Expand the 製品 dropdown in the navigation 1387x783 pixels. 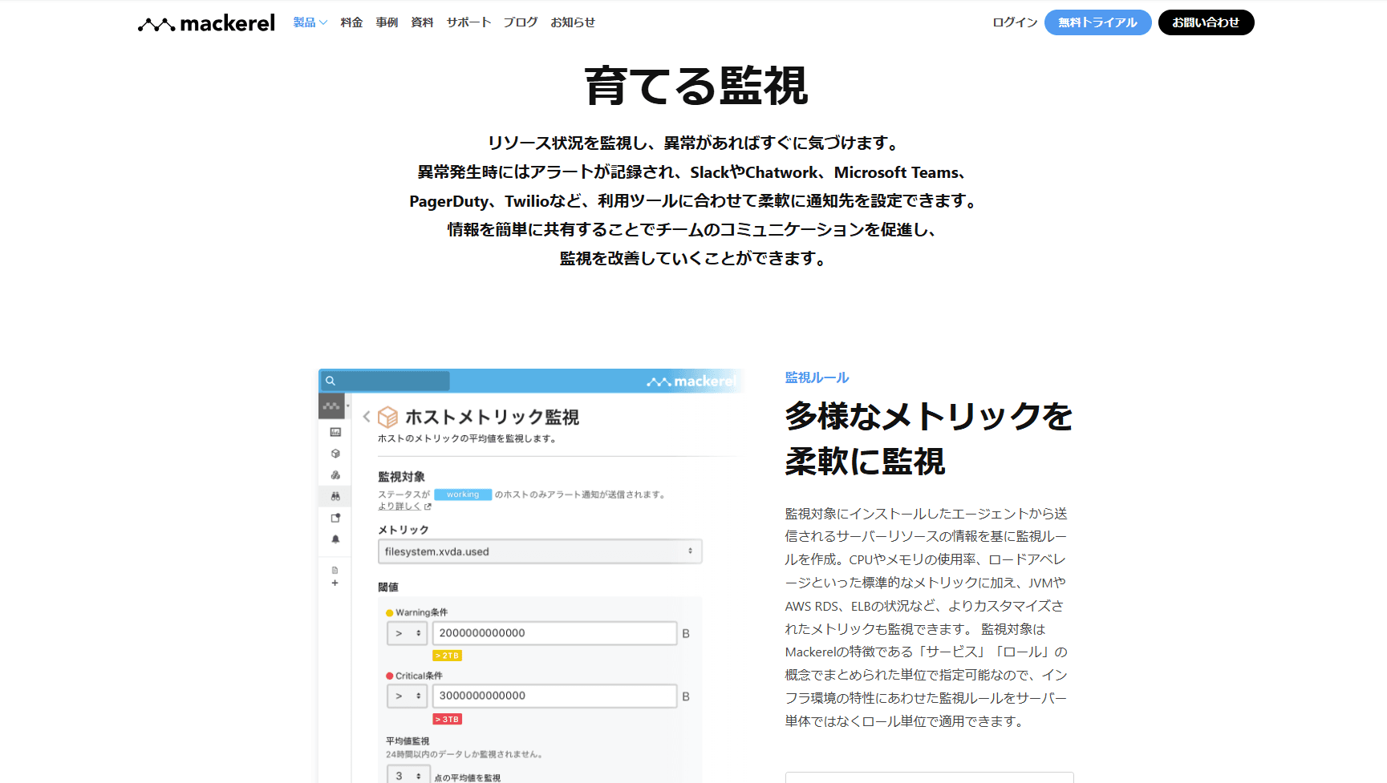pos(310,22)
